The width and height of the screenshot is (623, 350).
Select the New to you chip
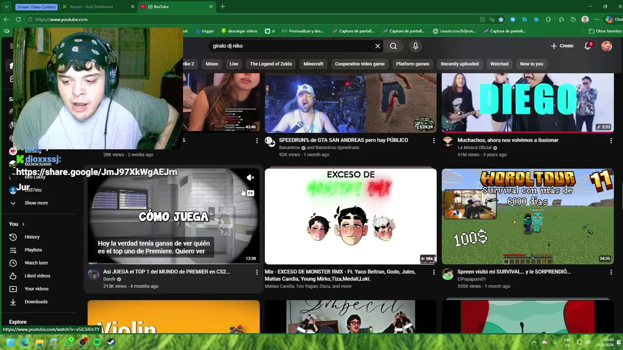(531, 64)
